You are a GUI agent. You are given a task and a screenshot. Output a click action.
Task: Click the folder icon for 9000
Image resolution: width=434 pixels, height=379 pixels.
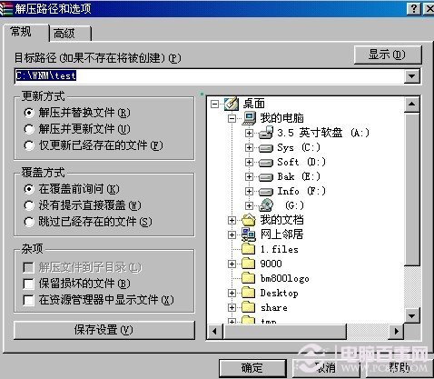point(249,264)
